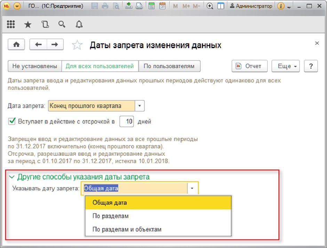Add this form to favorites star
The image size is (327, 248).
(x=77, y=45)
